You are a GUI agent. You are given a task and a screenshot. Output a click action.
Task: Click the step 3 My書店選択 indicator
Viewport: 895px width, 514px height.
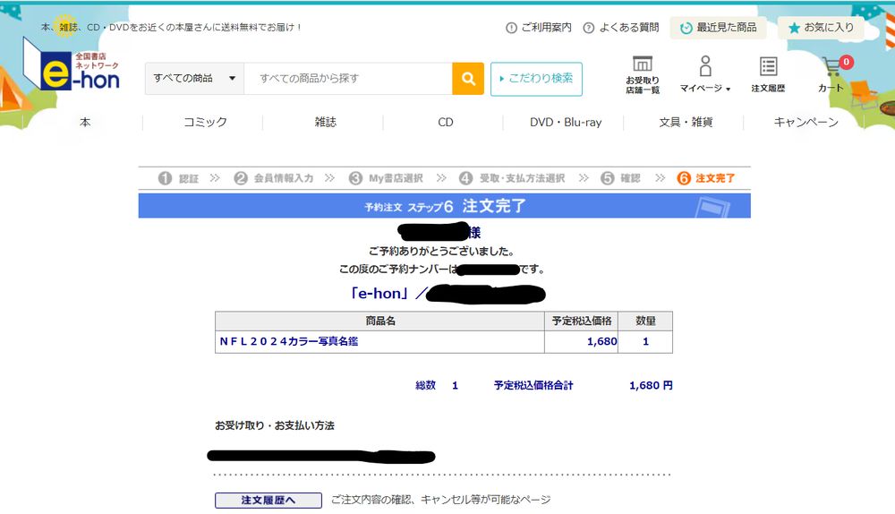click(386, 178)
